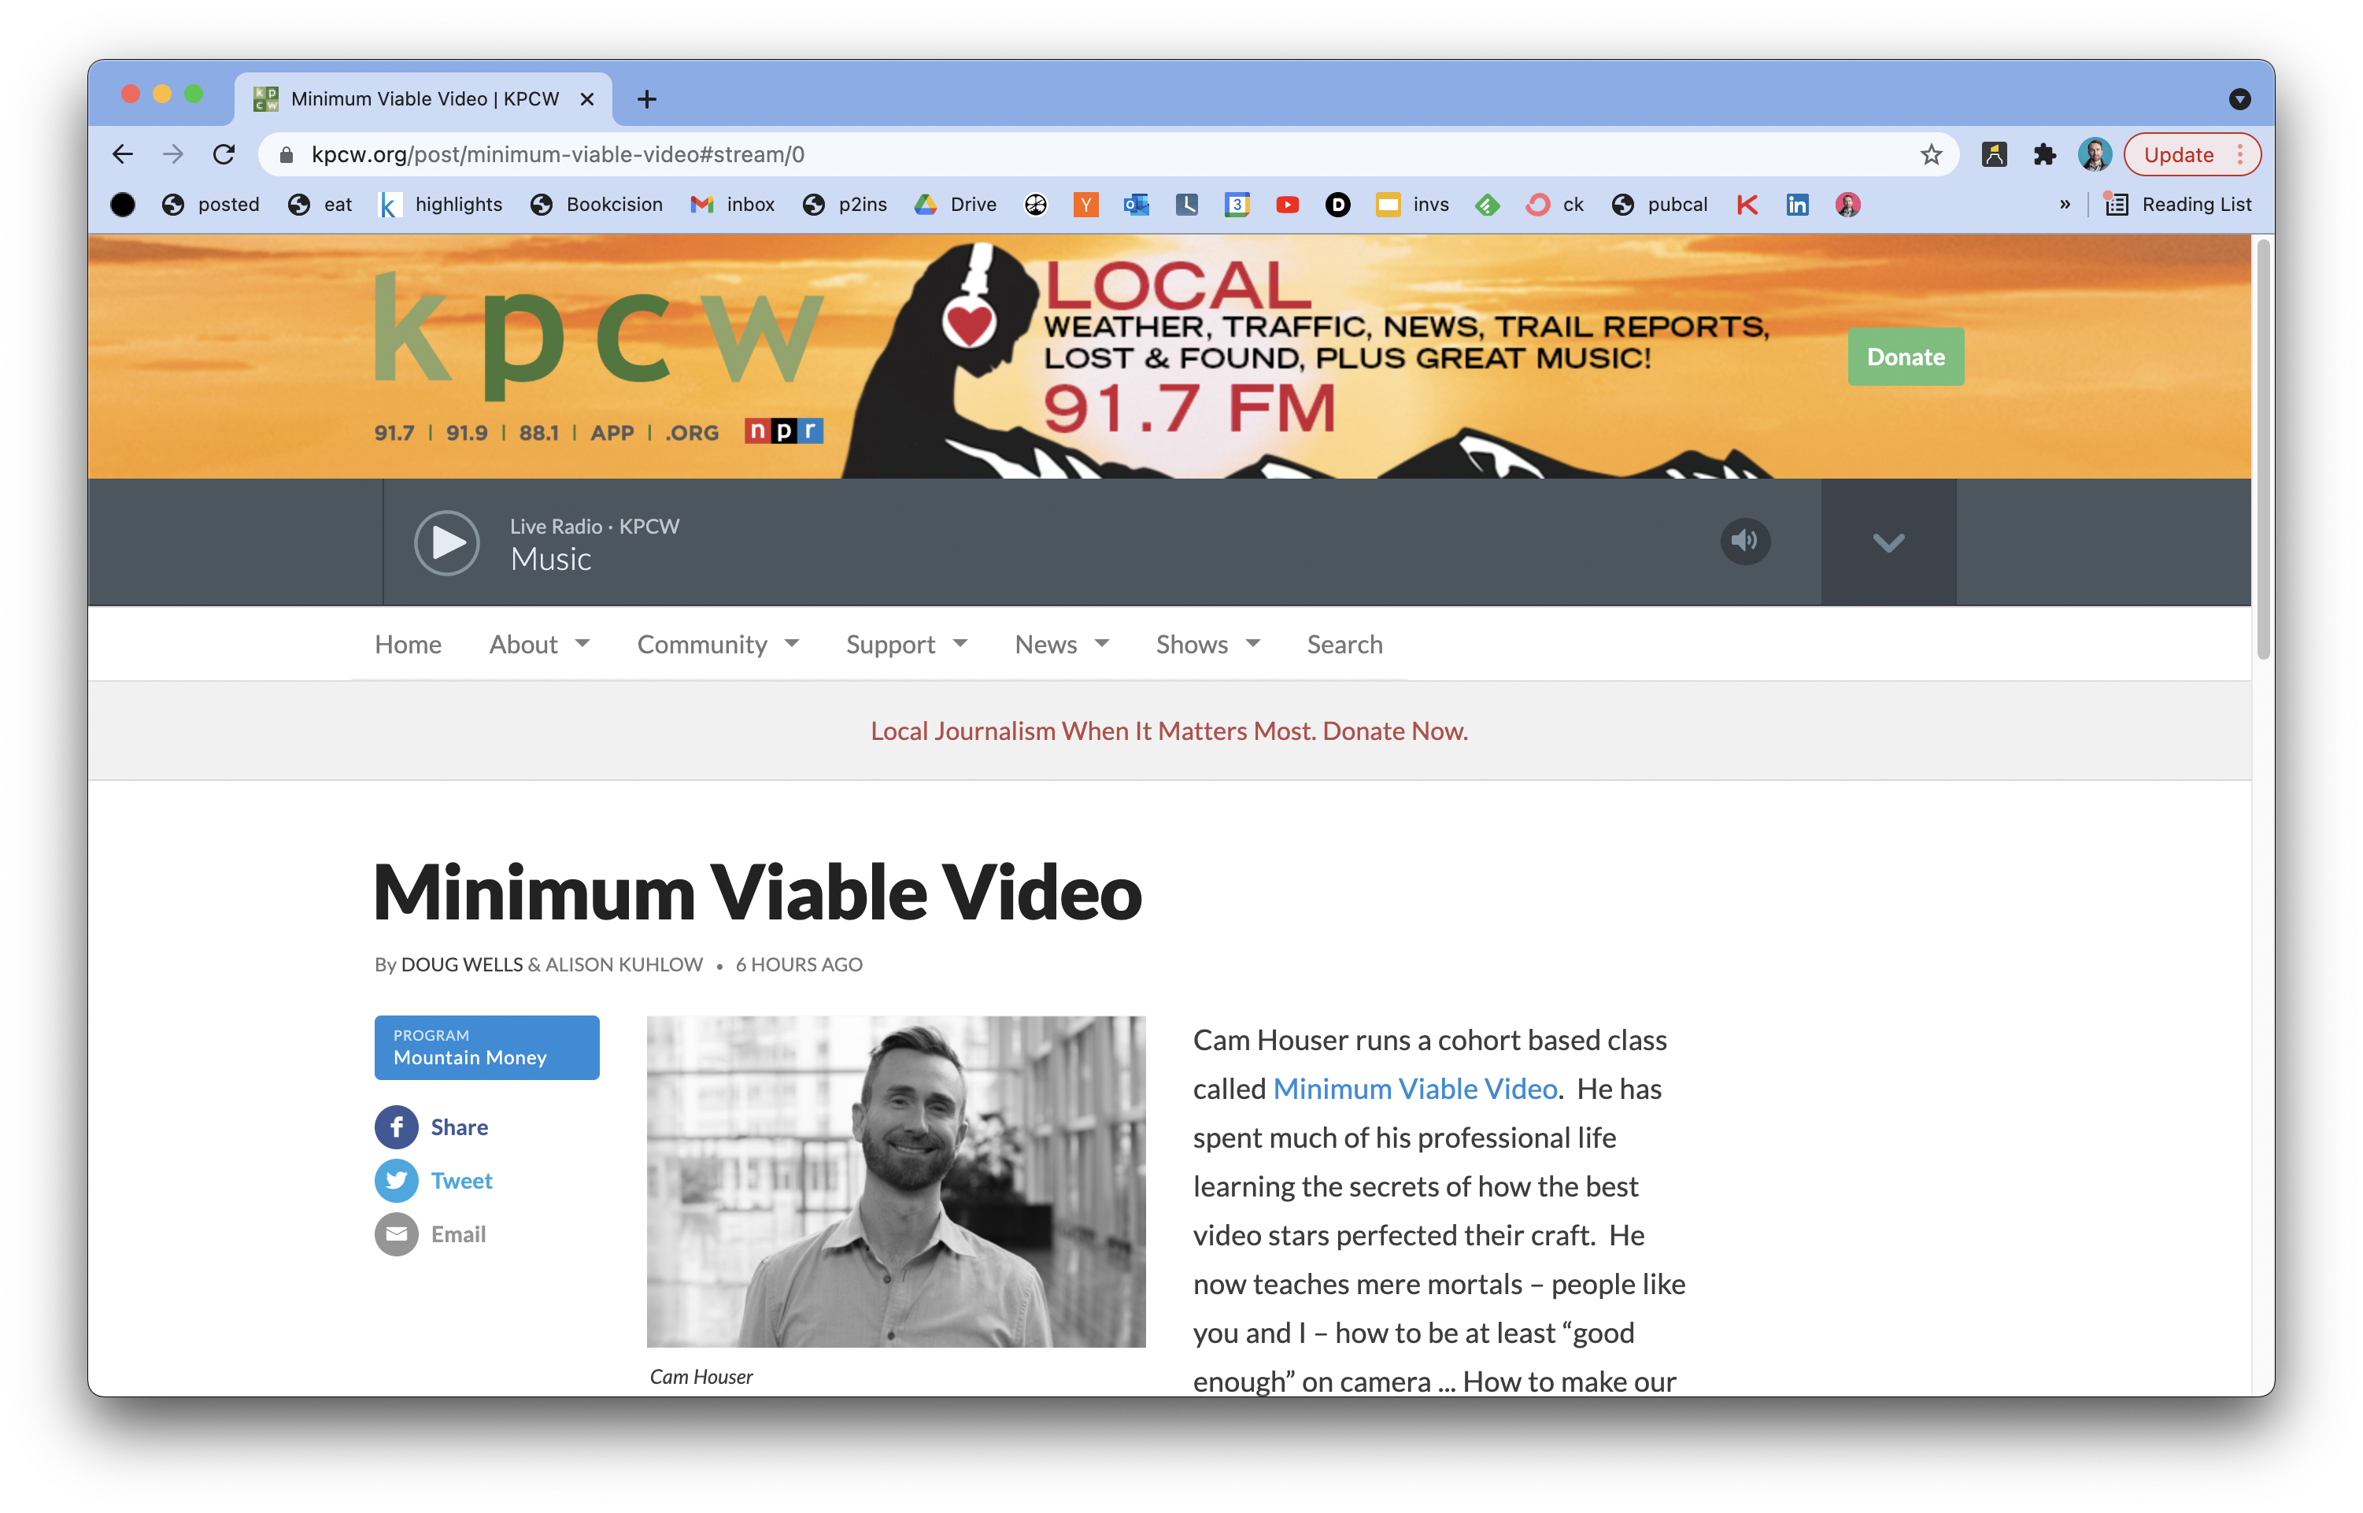Click the Search navigation item
Viewport: 2363px width, 1513px height.
coord(1345,643)
